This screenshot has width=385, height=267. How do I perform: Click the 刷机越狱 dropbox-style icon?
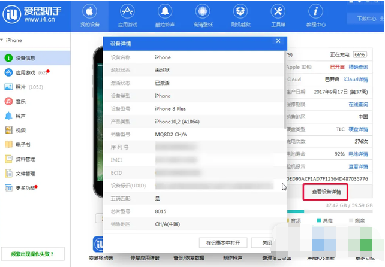point(240,12)
